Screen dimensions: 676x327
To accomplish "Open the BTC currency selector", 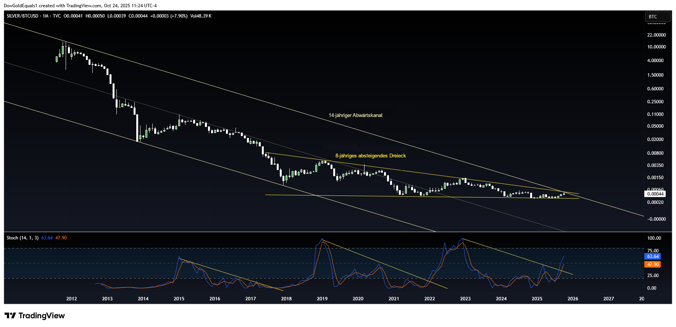I will tap(657, 17).
